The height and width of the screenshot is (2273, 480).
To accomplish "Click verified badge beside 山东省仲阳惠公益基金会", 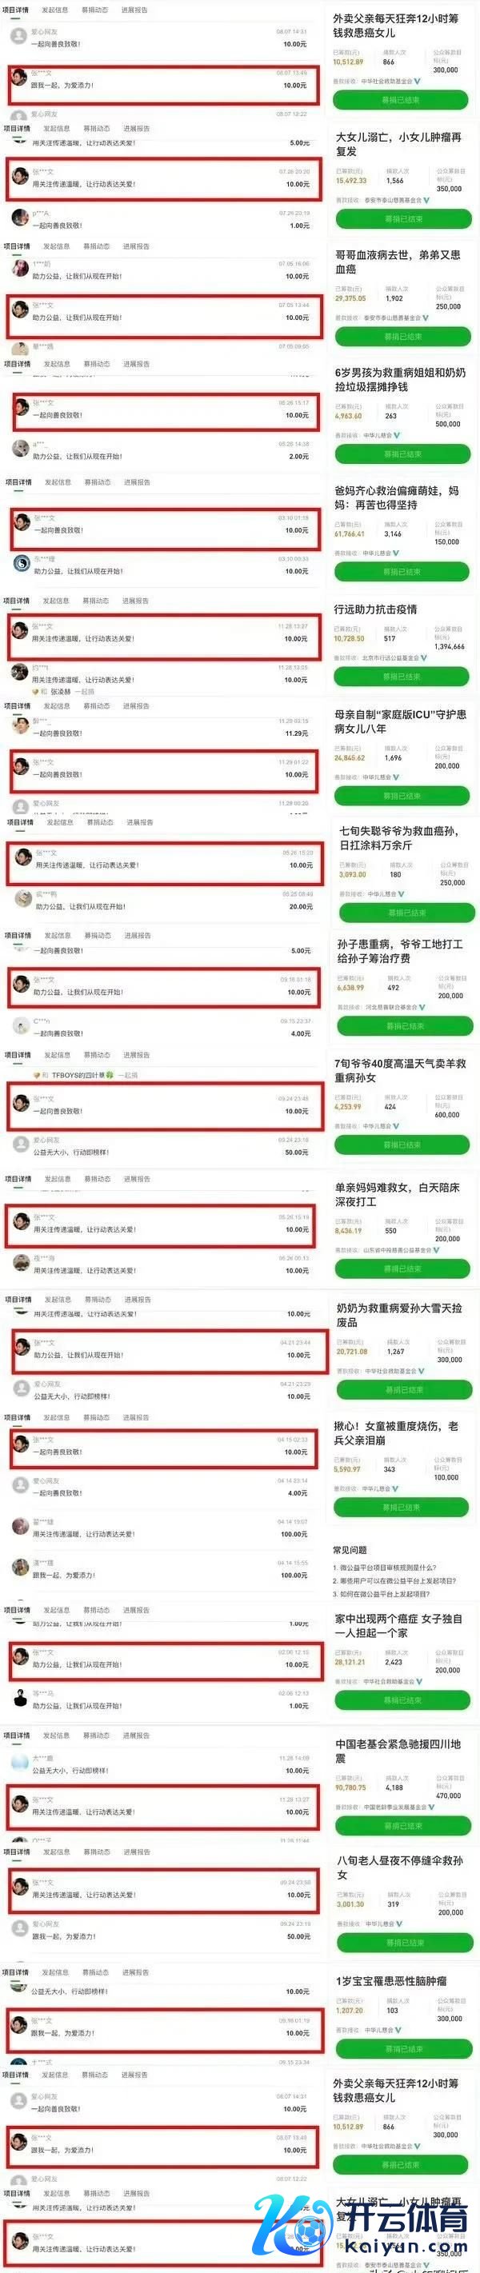I will tap(436, 1249).
